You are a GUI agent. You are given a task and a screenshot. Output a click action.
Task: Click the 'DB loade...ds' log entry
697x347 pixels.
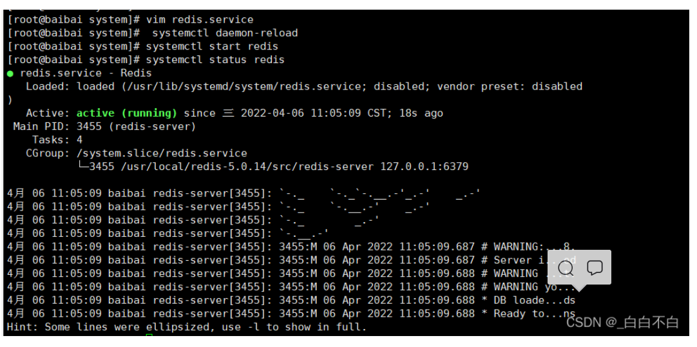point(534,300)
